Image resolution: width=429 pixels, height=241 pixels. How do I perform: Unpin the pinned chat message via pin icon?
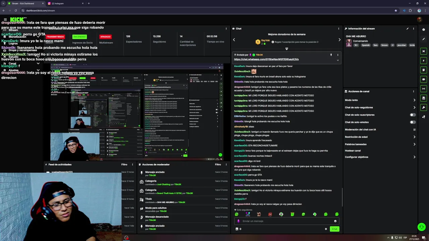pos(331,55)
